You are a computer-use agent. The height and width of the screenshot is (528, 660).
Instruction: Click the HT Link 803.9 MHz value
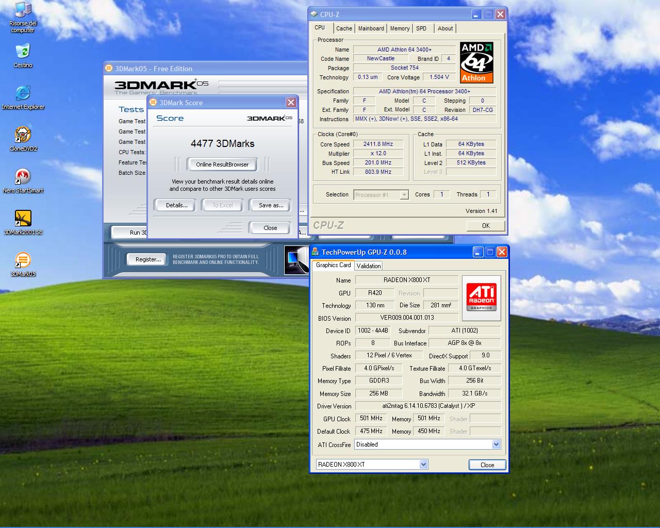378,172
